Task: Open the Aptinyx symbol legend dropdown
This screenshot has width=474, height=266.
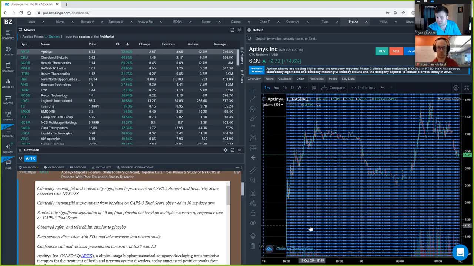Action: click(x=310, y=99)
